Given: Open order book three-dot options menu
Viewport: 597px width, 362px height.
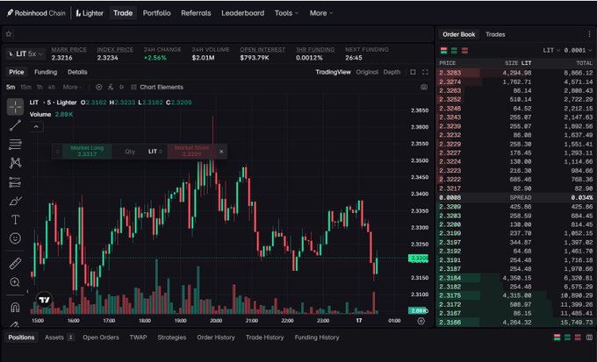Looking at the screenshot, I should point(589,34).
